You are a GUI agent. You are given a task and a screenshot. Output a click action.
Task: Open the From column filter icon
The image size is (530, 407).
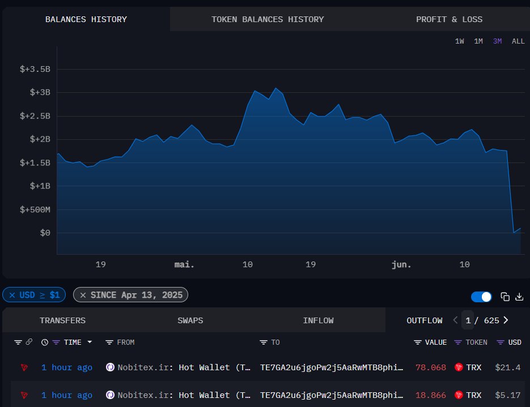(x=109, y=342)
